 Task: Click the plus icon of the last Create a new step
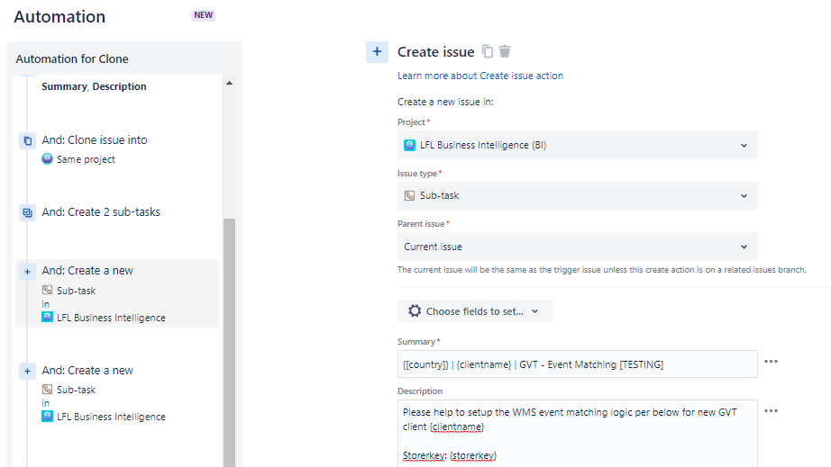tap(28, 372)
